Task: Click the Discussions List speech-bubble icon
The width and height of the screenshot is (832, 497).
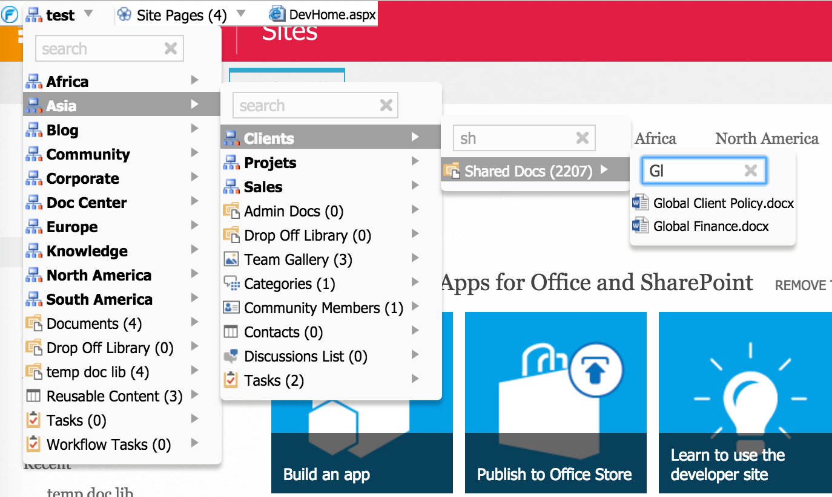Action: [231, 356]
